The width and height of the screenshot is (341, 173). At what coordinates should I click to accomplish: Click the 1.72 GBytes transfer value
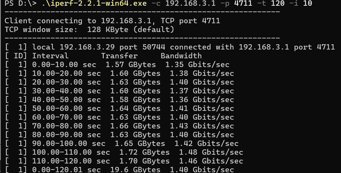click(x=144, y=152)
